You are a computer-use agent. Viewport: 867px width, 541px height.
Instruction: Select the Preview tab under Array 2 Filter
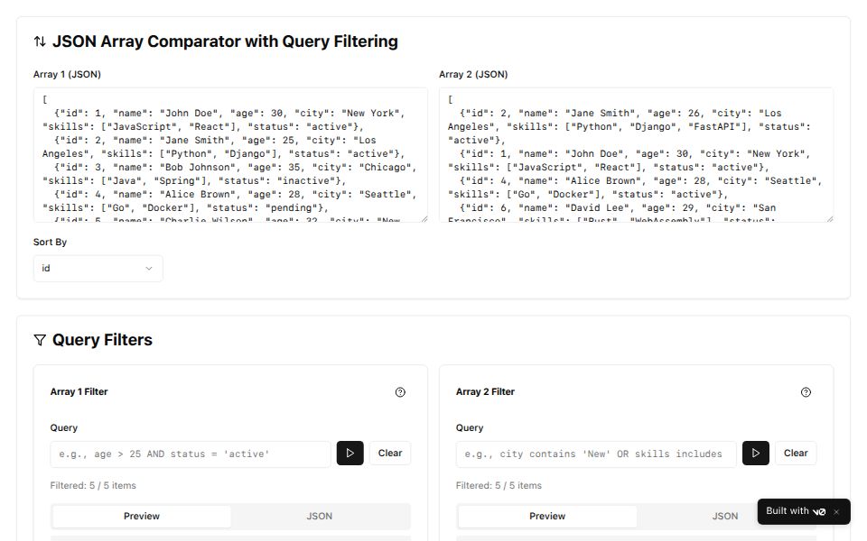(x=546, y=516)
